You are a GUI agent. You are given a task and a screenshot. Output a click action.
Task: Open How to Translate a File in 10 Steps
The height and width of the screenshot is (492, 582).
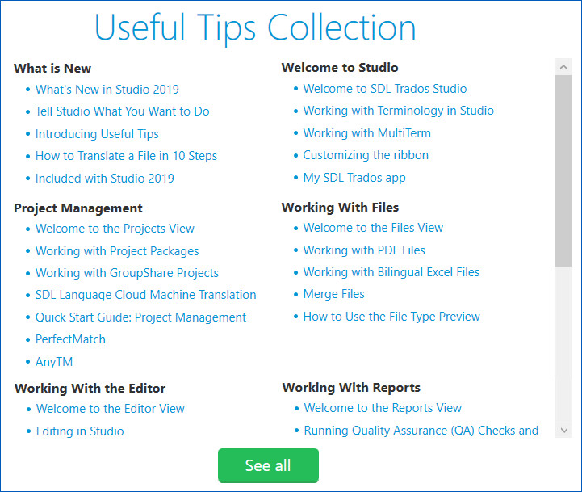(x=126, y=156)
